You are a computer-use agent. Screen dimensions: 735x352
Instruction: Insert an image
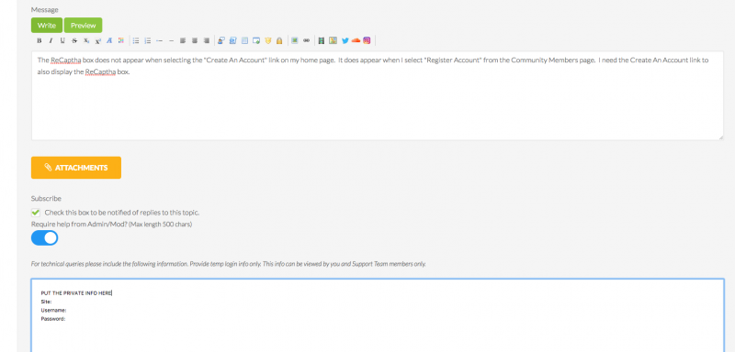click(294, 40)
